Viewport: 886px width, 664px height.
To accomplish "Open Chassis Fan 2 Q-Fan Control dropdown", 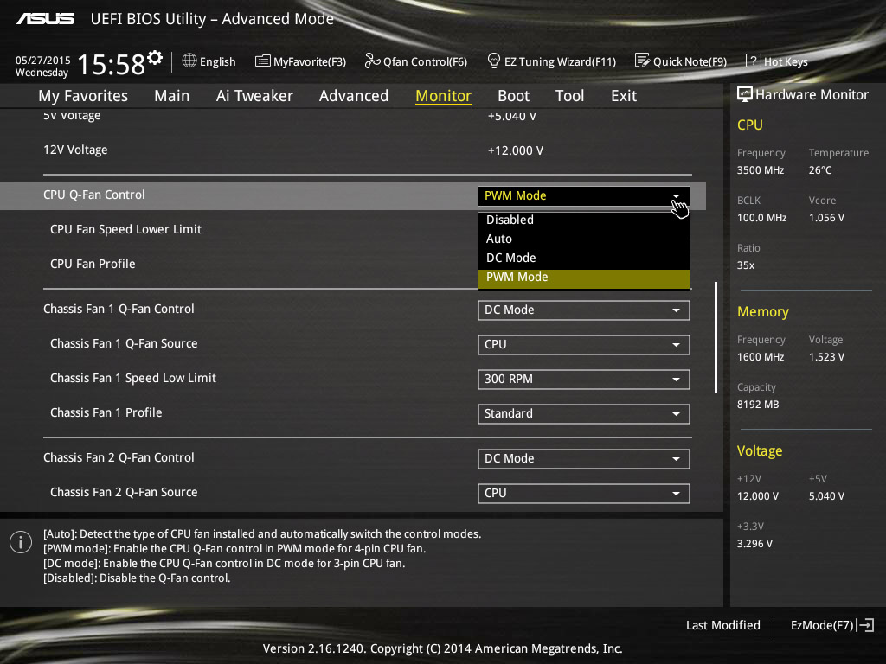I will pos(584,458).
